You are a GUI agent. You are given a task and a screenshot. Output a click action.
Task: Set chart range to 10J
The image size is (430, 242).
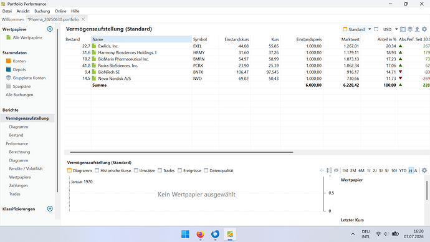[394, 170]
